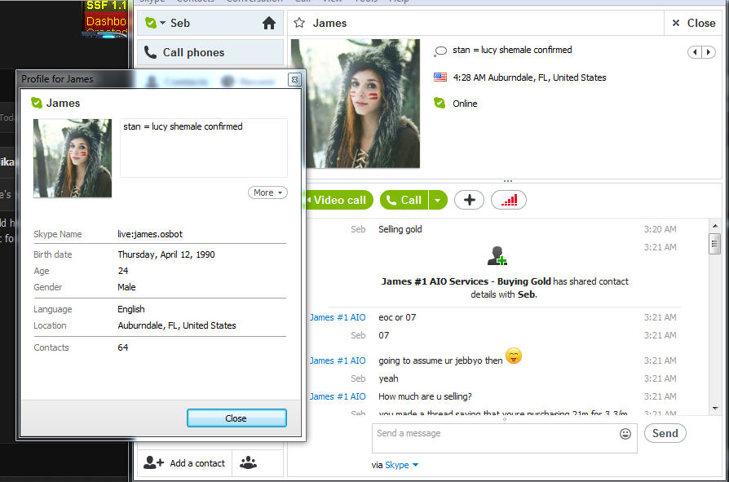Call James with the green Call button
The width and height of the screenshot is (729, 482).
point(404,200)
